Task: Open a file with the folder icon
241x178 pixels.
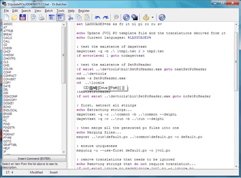Action: pyautogui.click(x=14, y=18)
